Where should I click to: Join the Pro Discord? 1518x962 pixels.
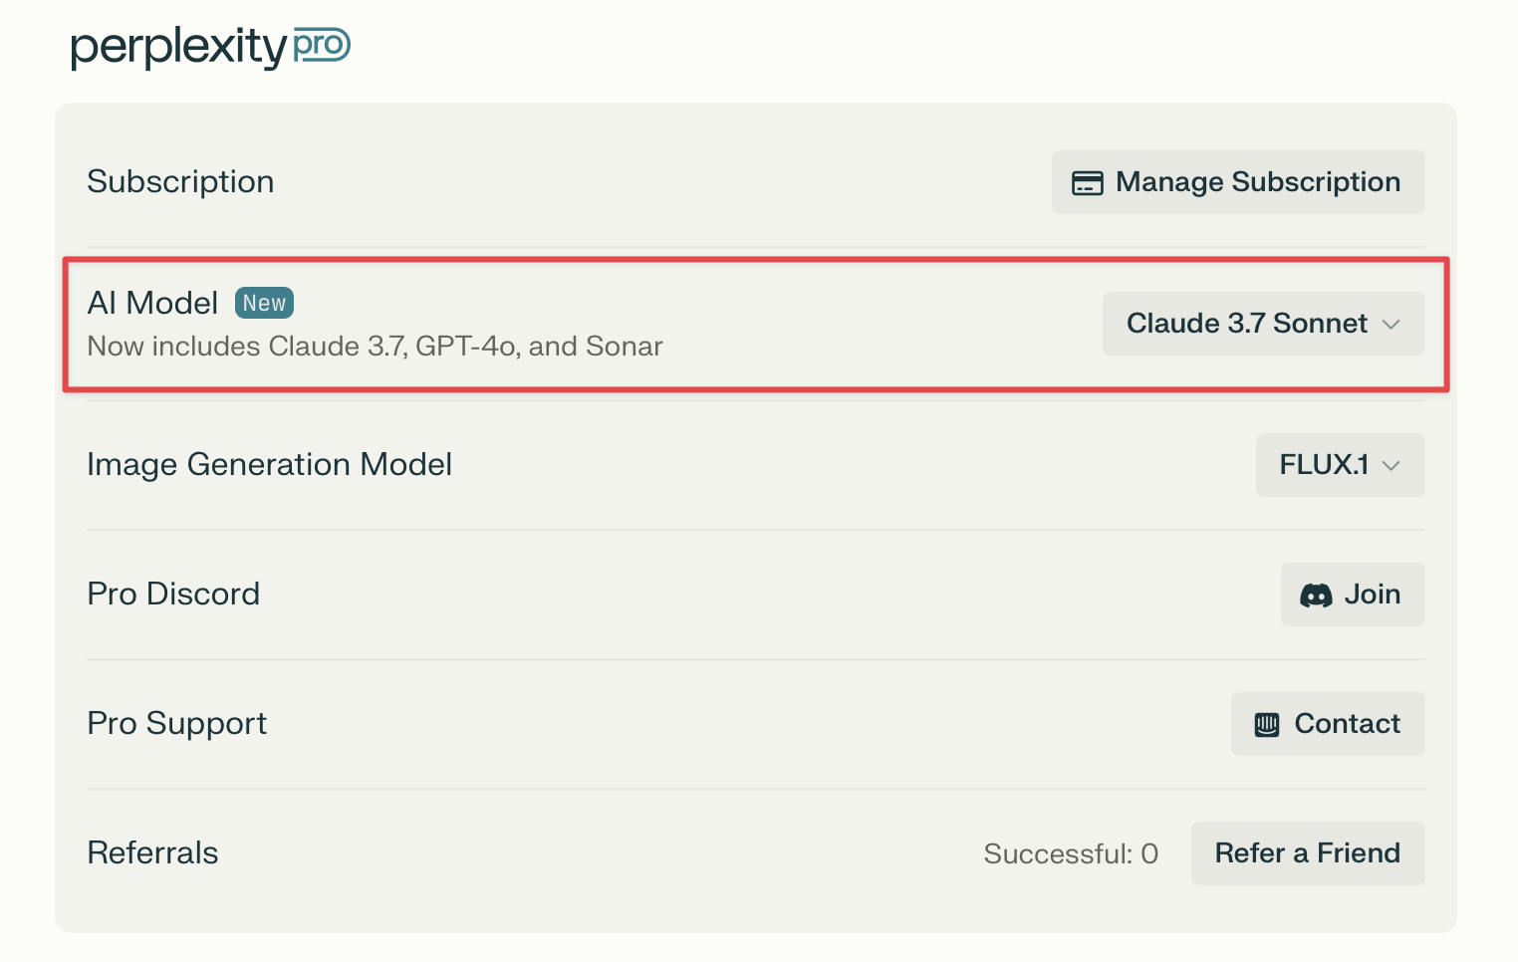pos(1353,595)
